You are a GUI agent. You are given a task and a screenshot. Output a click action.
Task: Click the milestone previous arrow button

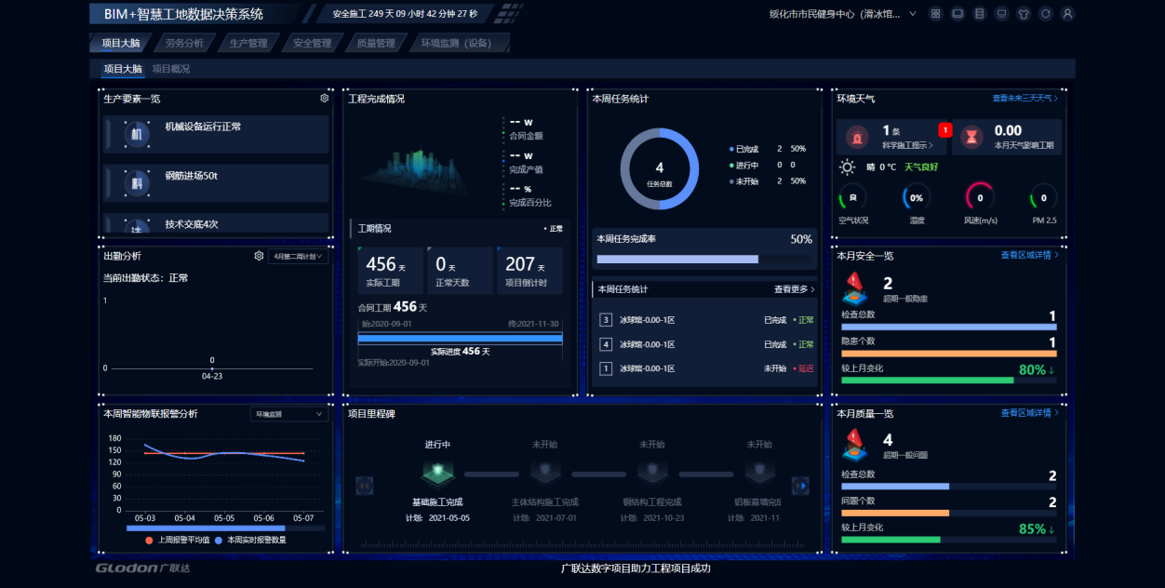click(x=365, y=486)
